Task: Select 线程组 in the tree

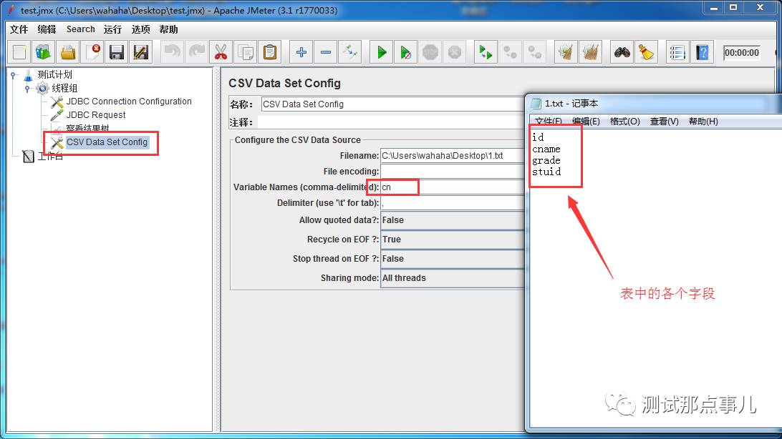Action: click(x=65, y=88)
